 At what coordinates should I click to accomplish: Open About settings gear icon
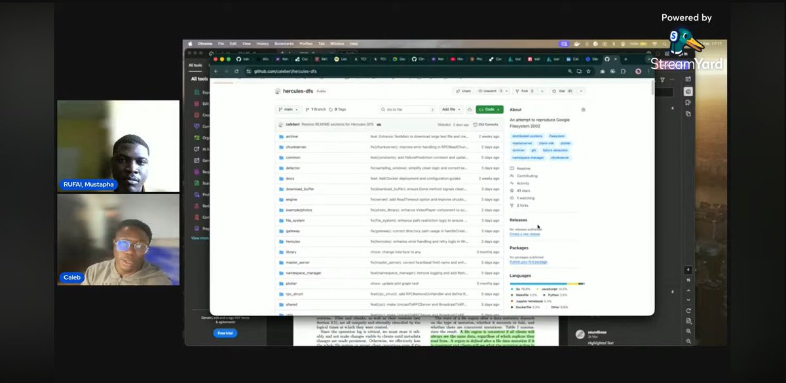click(x=583, y=110)
